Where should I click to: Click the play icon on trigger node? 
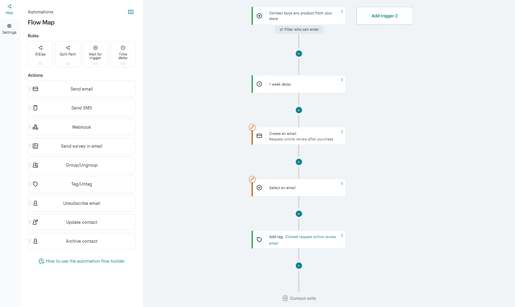tap(259, 16)
